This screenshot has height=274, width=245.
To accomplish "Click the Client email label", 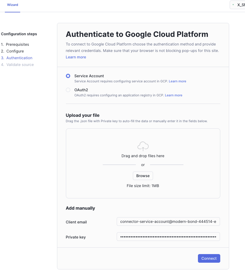I will pos(76,222).
